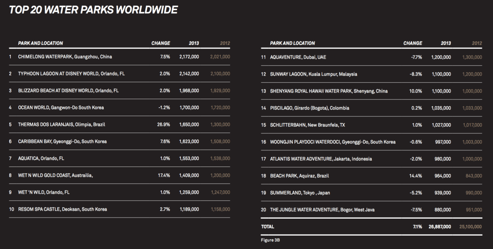This screenshot has width=493, height=249.
Task: Click the Top 20 Water Parks Worldwide title
Action: click(93, 10)
